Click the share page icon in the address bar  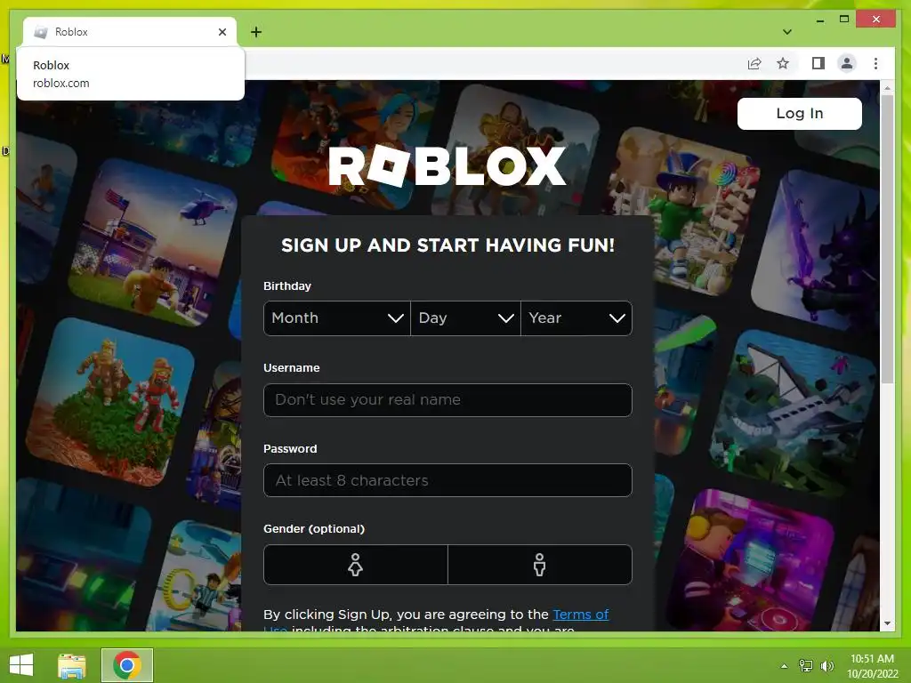[754, 63]
